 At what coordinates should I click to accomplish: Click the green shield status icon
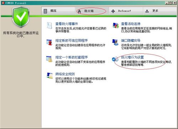coord(21,17)
